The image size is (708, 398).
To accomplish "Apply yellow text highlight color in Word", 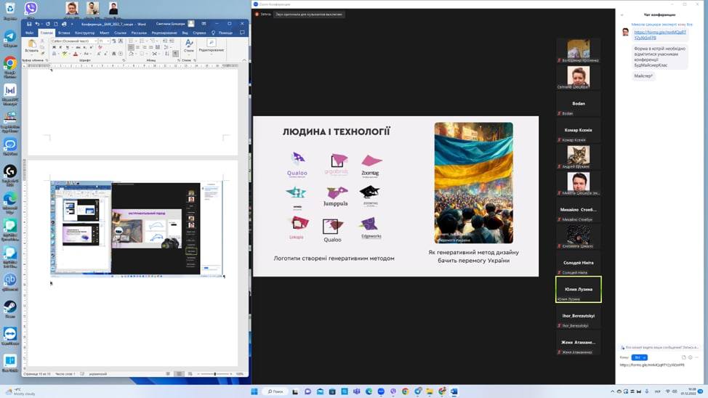I will [64, 54].
